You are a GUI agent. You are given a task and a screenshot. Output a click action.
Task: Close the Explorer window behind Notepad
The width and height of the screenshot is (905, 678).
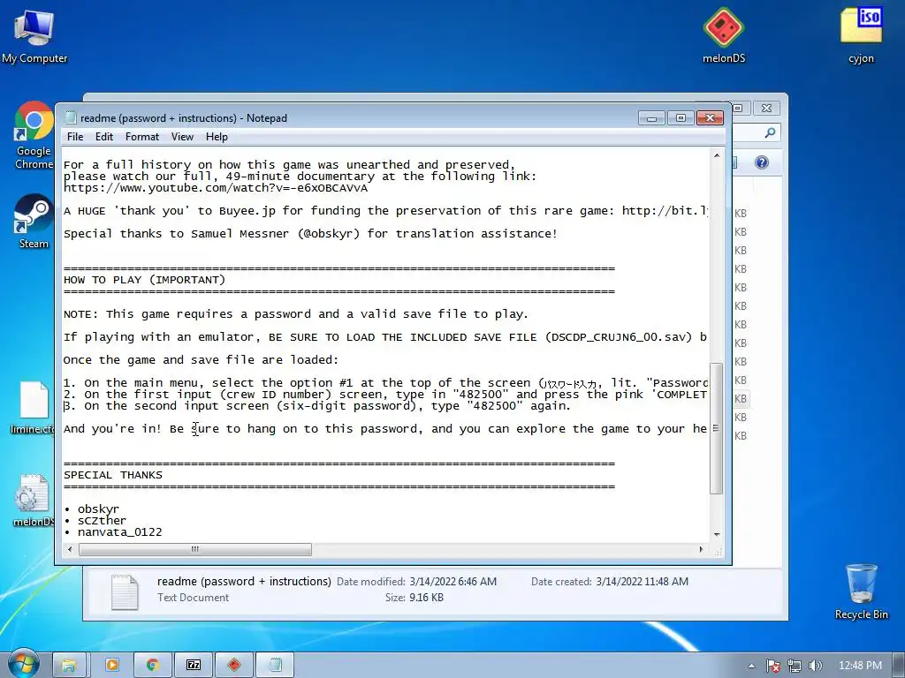coord(766,109)
